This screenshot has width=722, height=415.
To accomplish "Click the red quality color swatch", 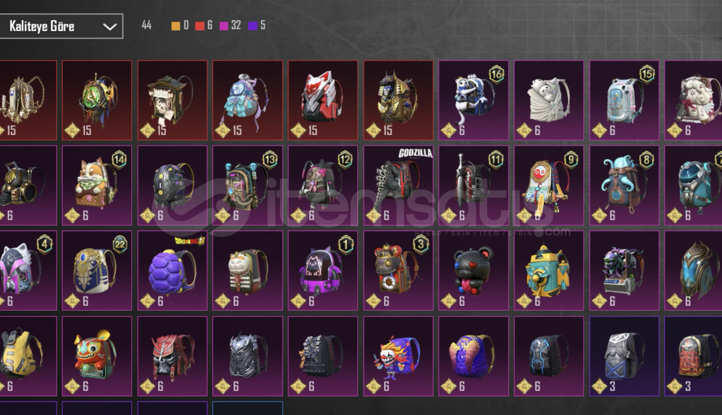I will pos(199,26).
